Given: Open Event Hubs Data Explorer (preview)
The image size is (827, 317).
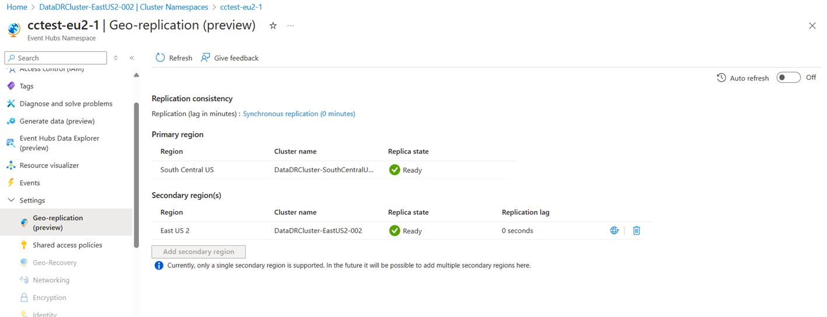Looking at the screenshot, I should point(60,143).
